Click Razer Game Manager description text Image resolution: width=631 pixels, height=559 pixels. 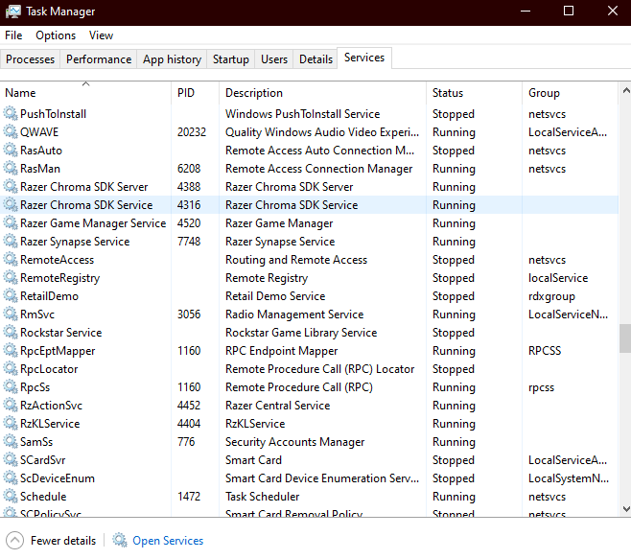point(279,223)
